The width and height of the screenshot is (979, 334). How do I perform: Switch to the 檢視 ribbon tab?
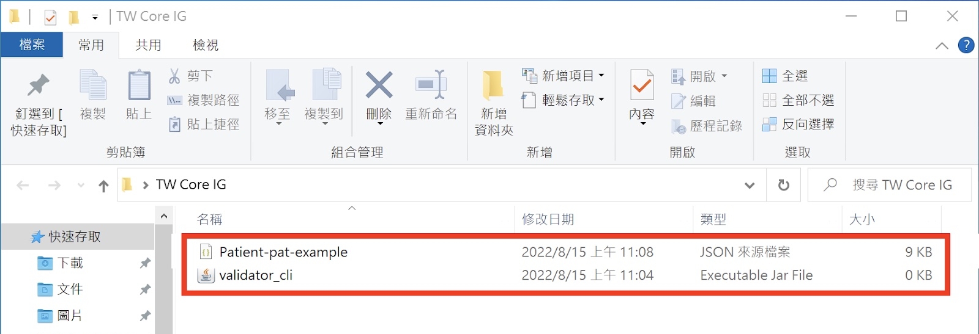tap(206, 45)
